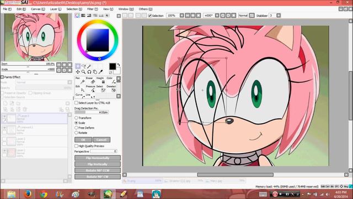The image size is (353, 199).
Task: Open the Normal view mode selector
Action: [x=243, y=15]
